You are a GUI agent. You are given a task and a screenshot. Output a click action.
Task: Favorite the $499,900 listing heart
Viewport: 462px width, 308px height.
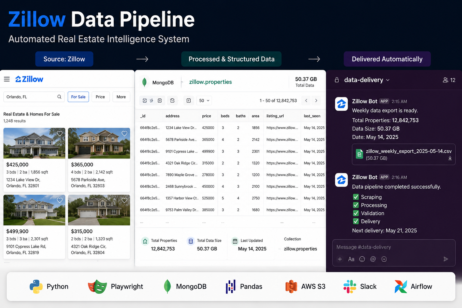(60, 200)
